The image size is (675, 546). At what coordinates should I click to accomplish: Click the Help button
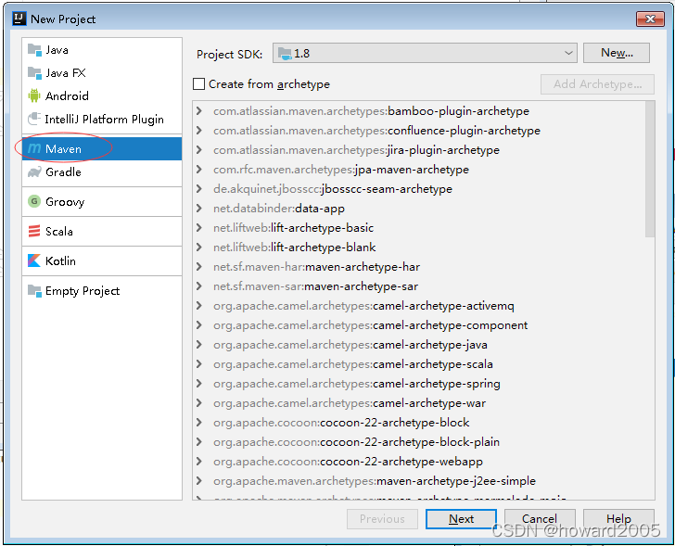pyautogui.click(x=618, y=519)
